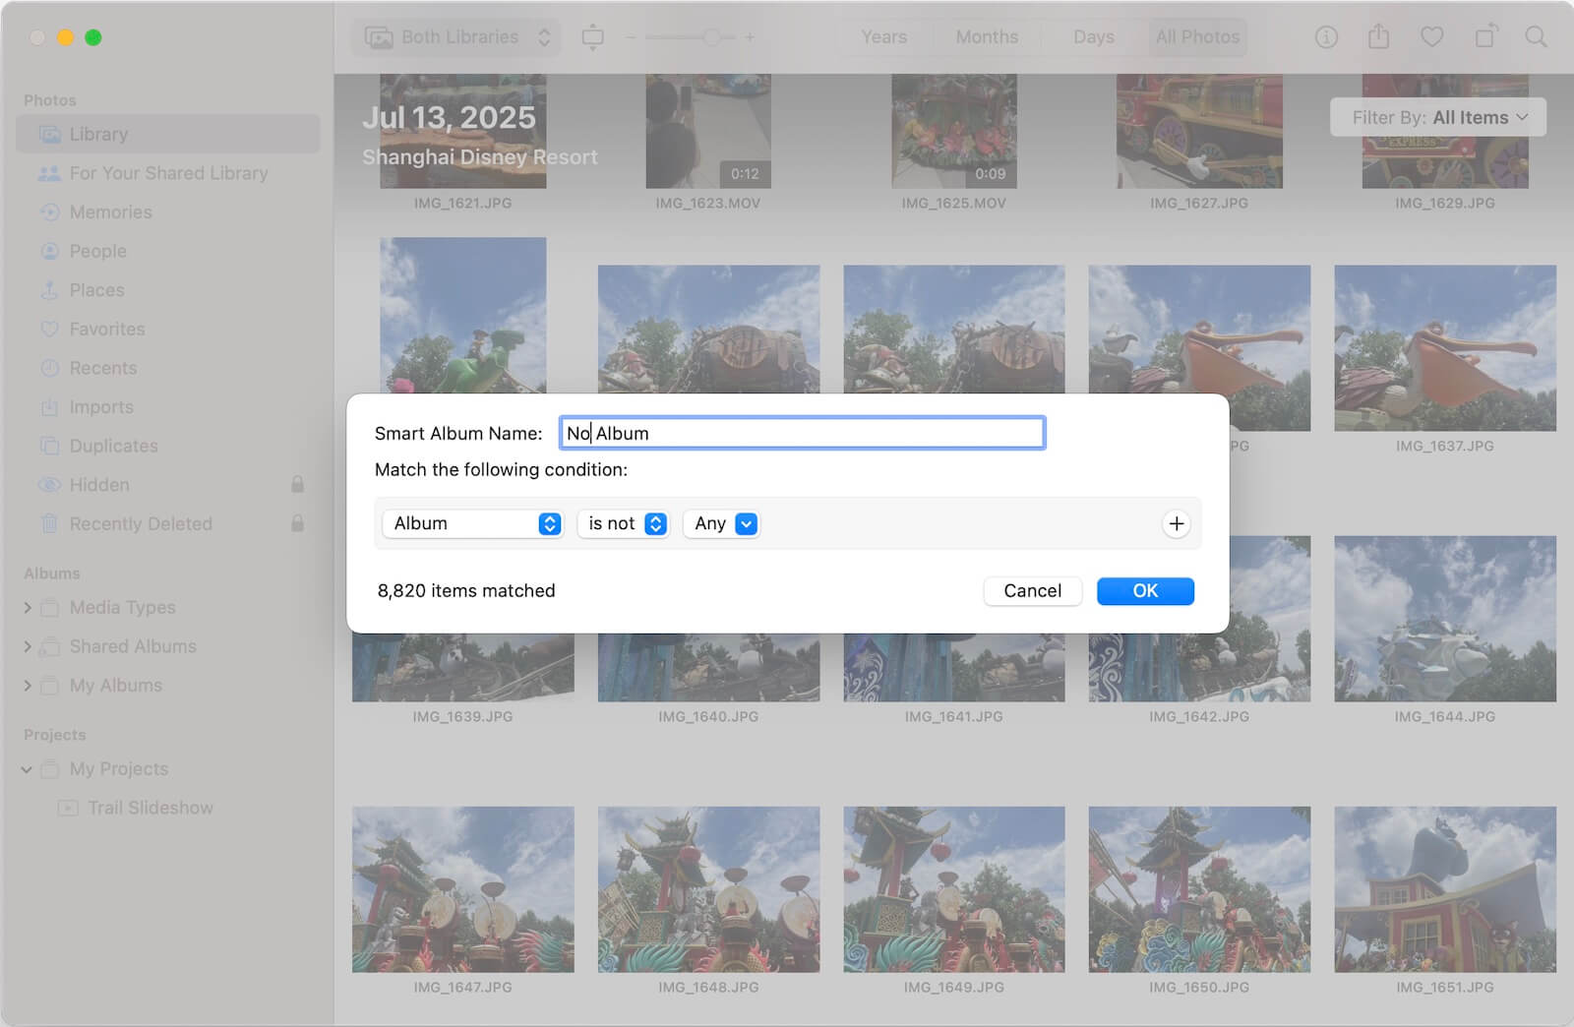
Task: Select IMG_1648.JPG thumbnail
Action: pos(708,889)
